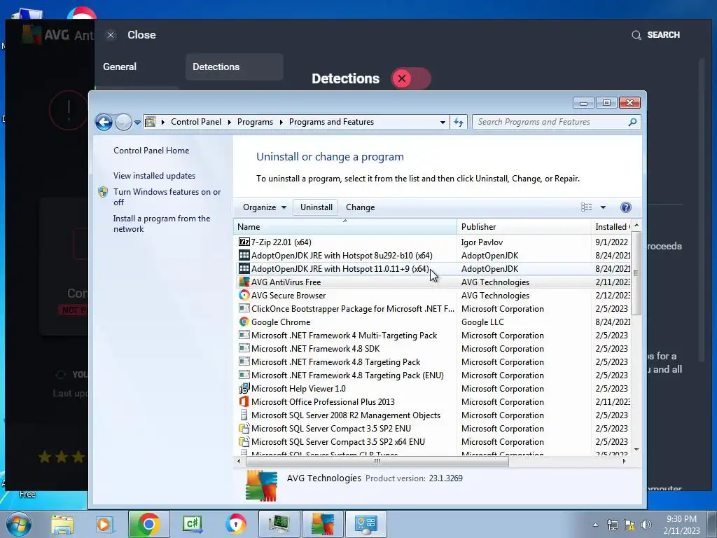Open AVG AntiVirus taskbar button
This screenshot has height=538, width=717.
click(x=323, y=524)
